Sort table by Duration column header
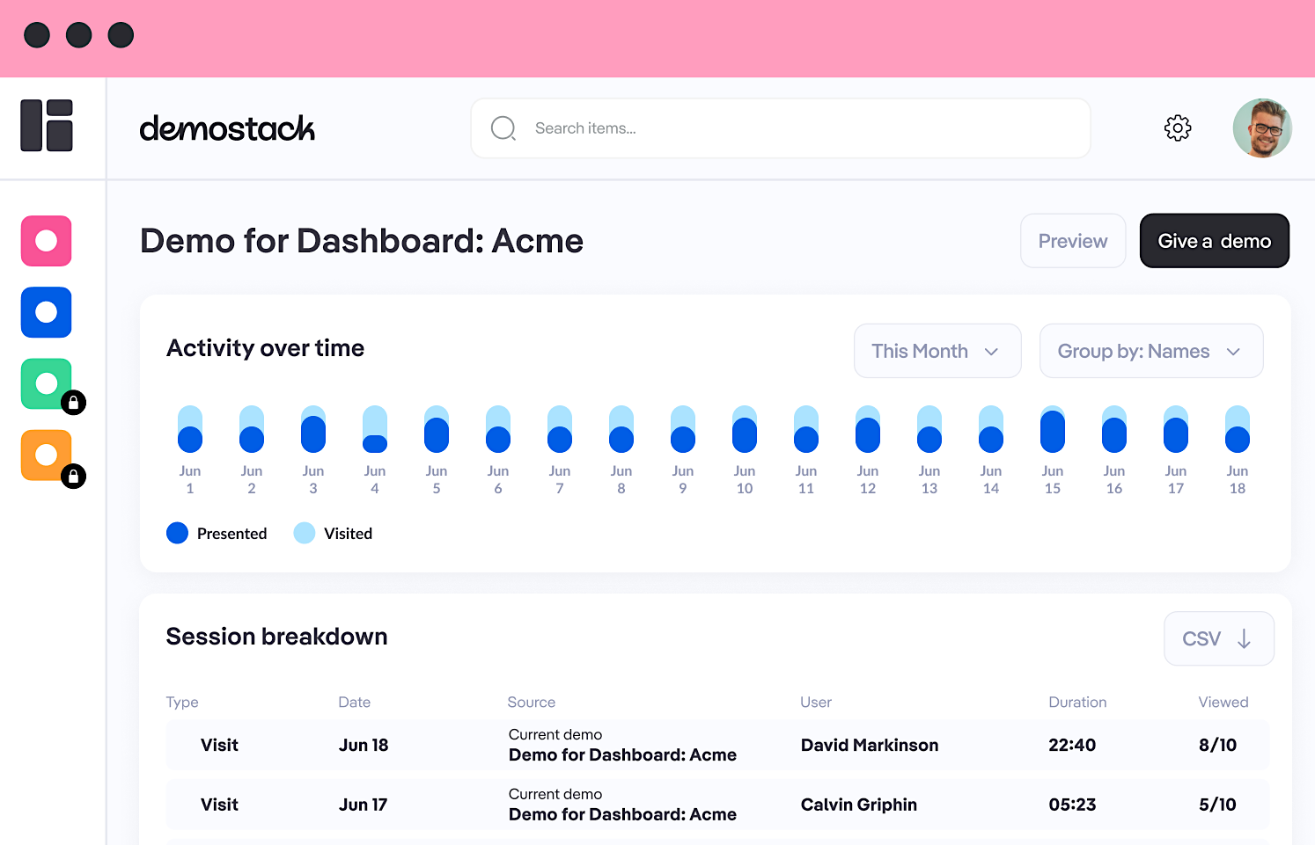This screenshot has width=1315, height=845. click(1077, 702)
